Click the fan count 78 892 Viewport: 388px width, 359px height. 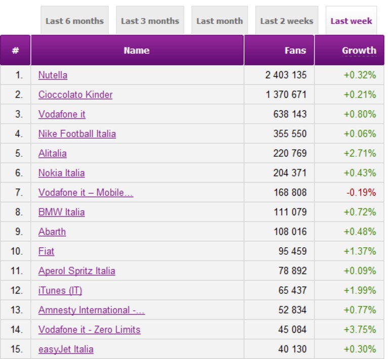coord(292,271)
